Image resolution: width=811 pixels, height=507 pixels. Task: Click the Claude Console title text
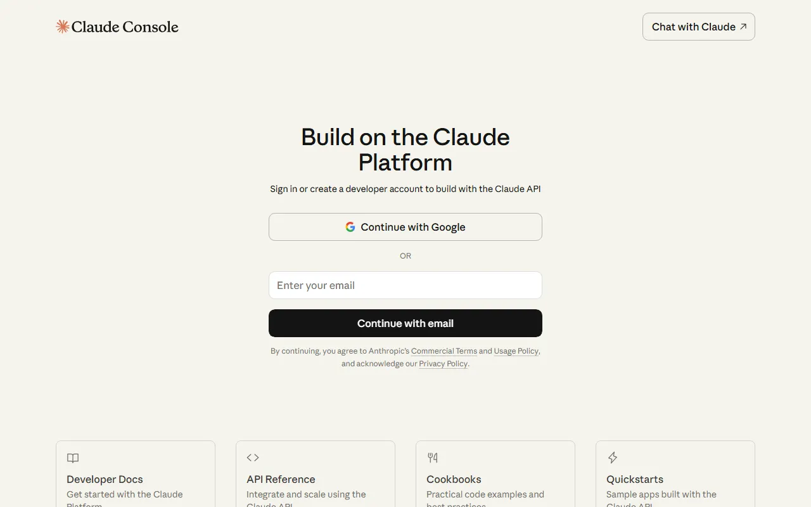125,27
